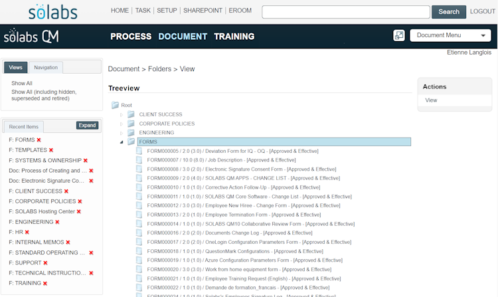The height and width of the screenshot is (297, 498).
Task: Click the popup window icon beside Document Menu
Action: click(x=399, y=35)
